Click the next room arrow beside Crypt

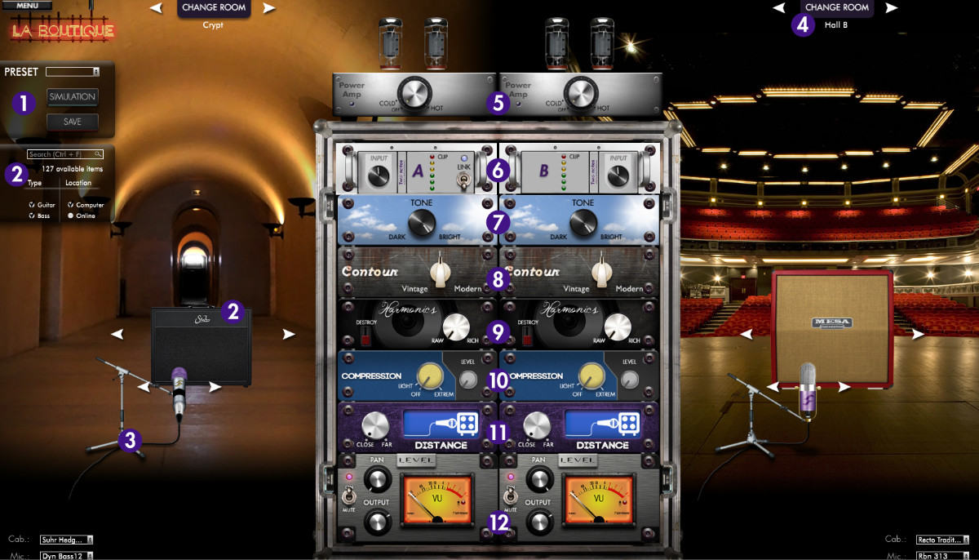tap(269, 8)
